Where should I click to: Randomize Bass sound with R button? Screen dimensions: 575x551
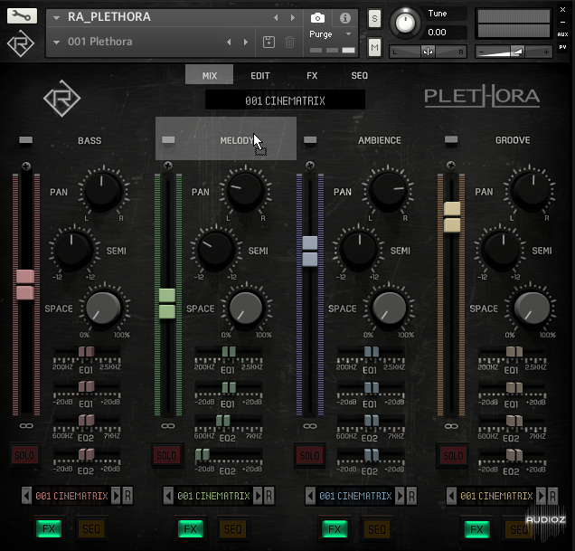tap(127, 496)
